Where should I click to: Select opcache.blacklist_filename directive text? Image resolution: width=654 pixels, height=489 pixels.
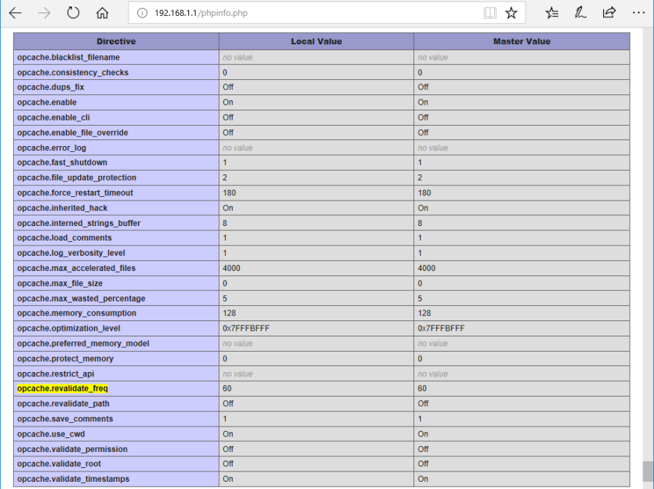(68, 57)
